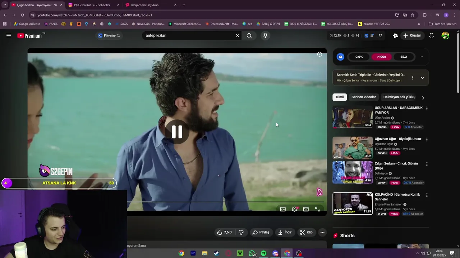Mute the Çılgın Serkan tab audio
Image resolution: width=460 pixels, height=258 pixels.
(x=55, y=5)
